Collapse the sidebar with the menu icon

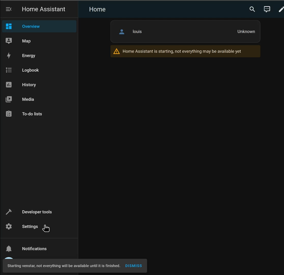[x=8, y=9]
